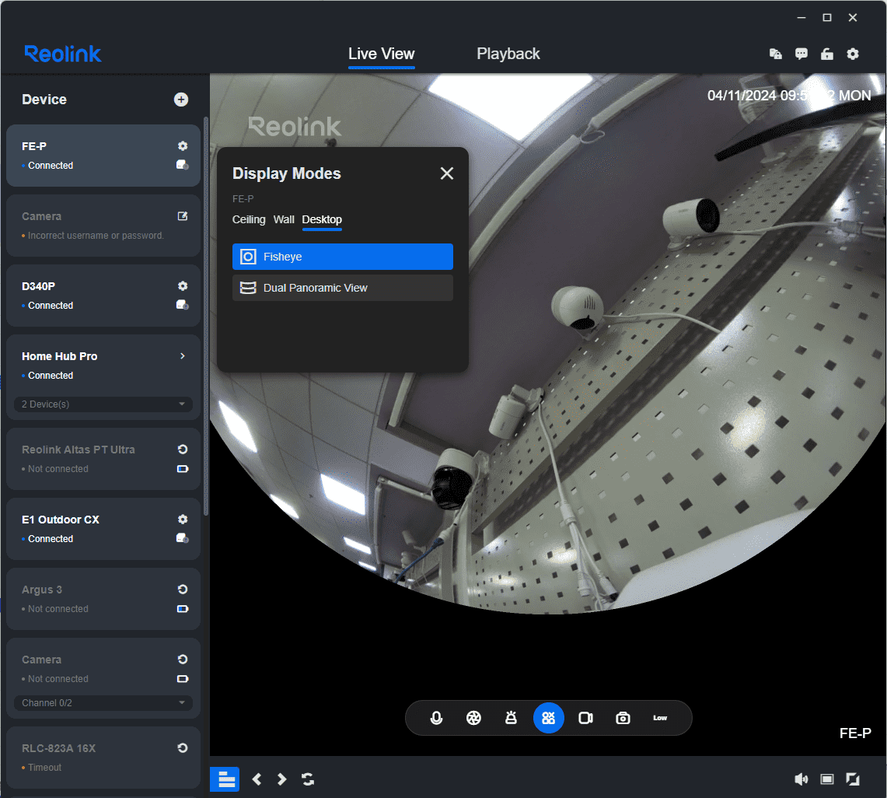Toggle the Display Modes toolbar button
Image resolution: width=887 pixels, height=798 pixels.
(x=549, y=718)
